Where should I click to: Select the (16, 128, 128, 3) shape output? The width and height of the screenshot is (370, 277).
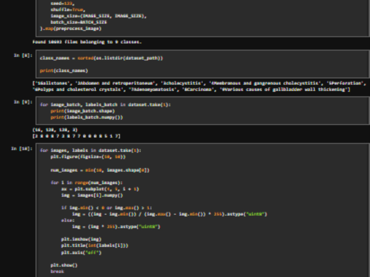click(55, 130)
